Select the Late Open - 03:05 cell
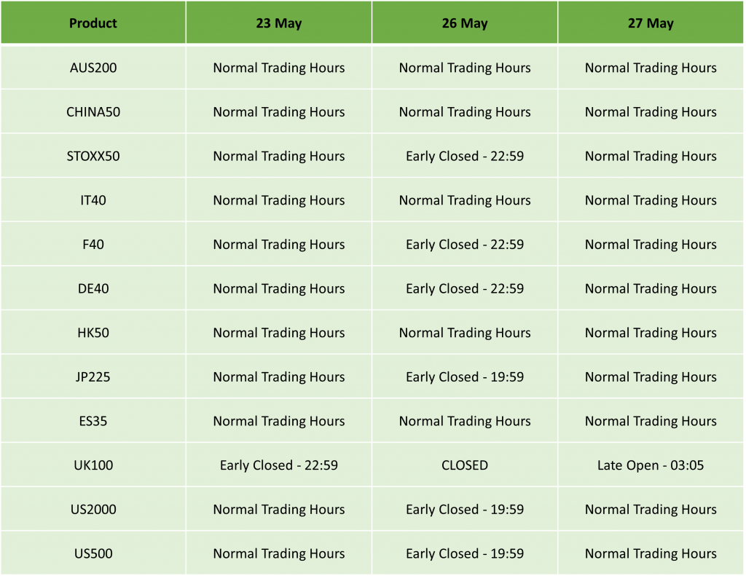 (x=651, y=465)
